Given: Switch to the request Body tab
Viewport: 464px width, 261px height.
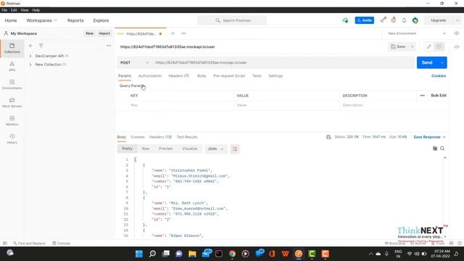Looking at the screenshot, I should pos(202,75).
